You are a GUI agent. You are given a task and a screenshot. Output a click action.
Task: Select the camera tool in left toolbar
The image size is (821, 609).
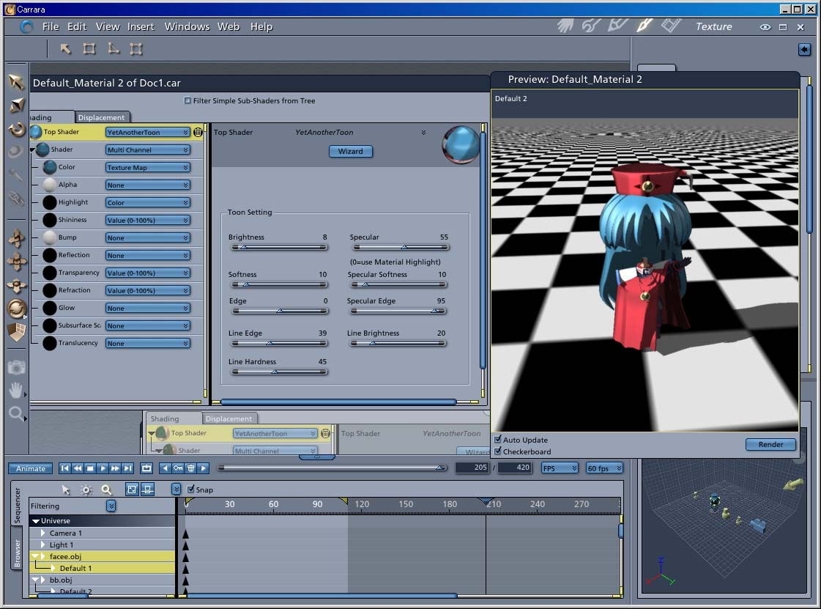point(16,367)
